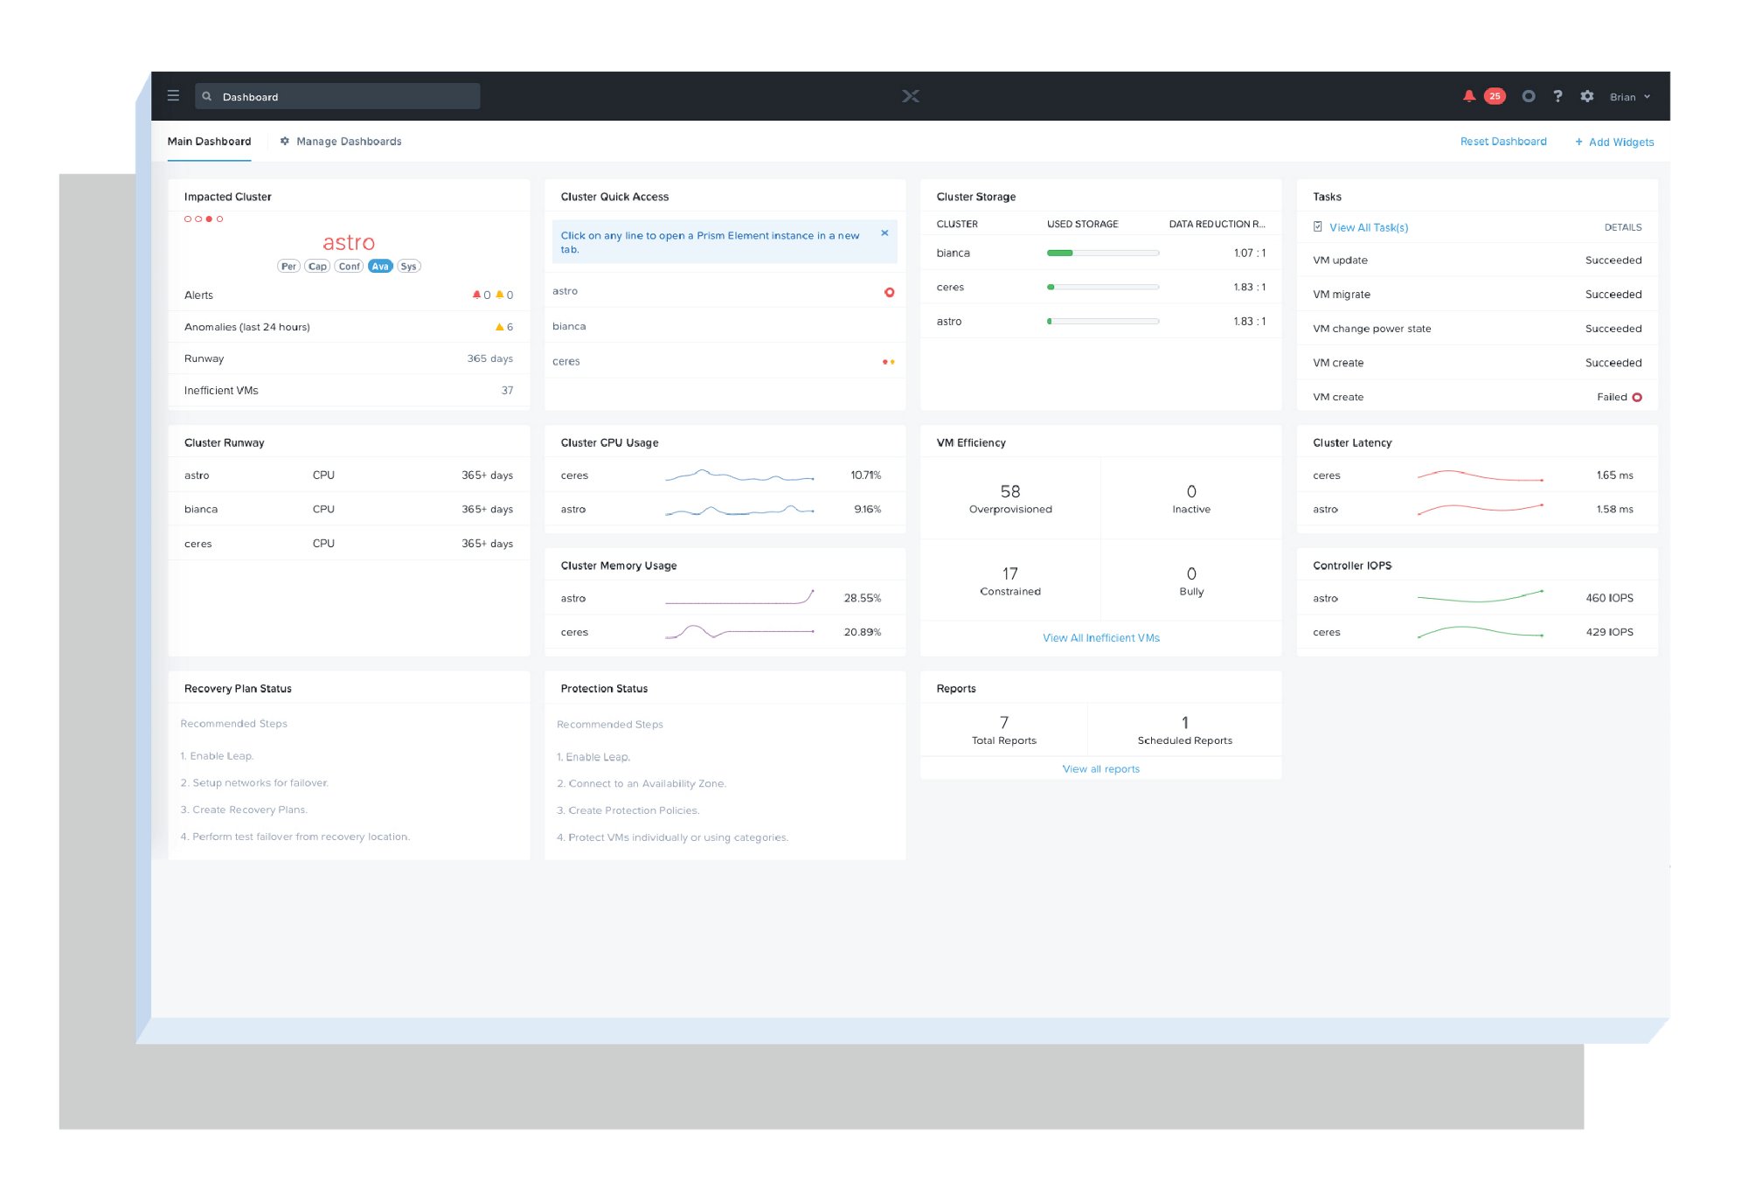Click the alerts bell icon
This screenshot has width=1762, height=1202.
(x=1469, y=96)
